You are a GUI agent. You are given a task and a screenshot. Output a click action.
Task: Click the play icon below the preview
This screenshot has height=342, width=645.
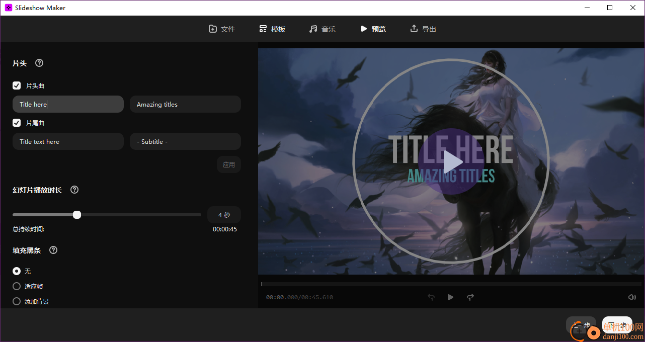tap(450, 297)
